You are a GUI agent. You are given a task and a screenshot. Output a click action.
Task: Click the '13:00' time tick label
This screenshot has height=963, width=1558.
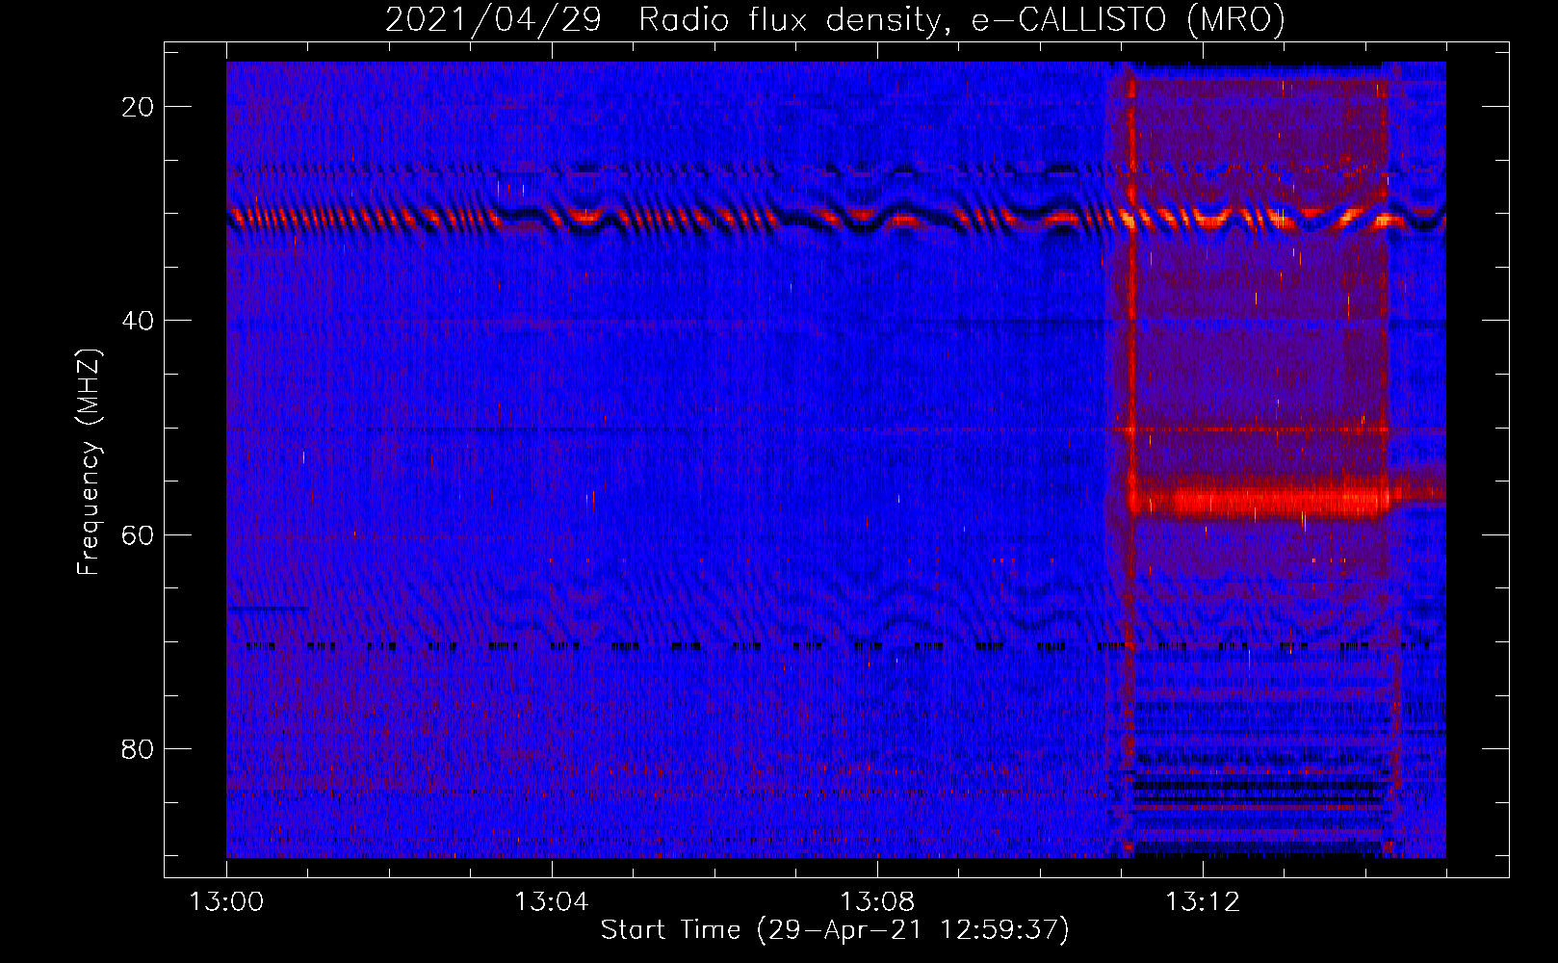coord(226,902)
